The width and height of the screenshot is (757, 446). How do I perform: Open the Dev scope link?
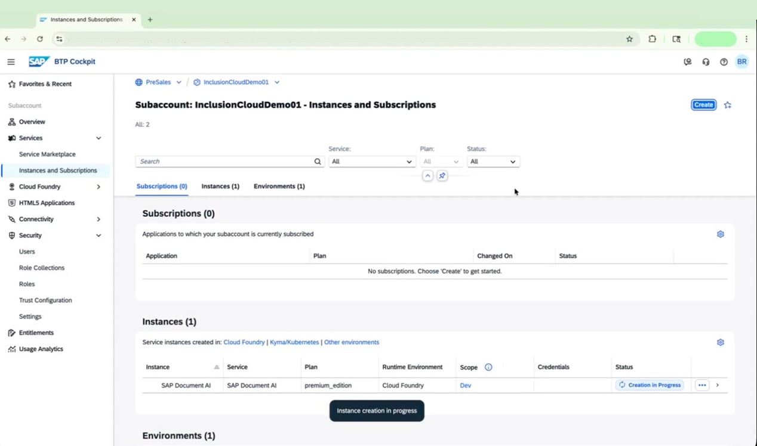pos(466,386)
